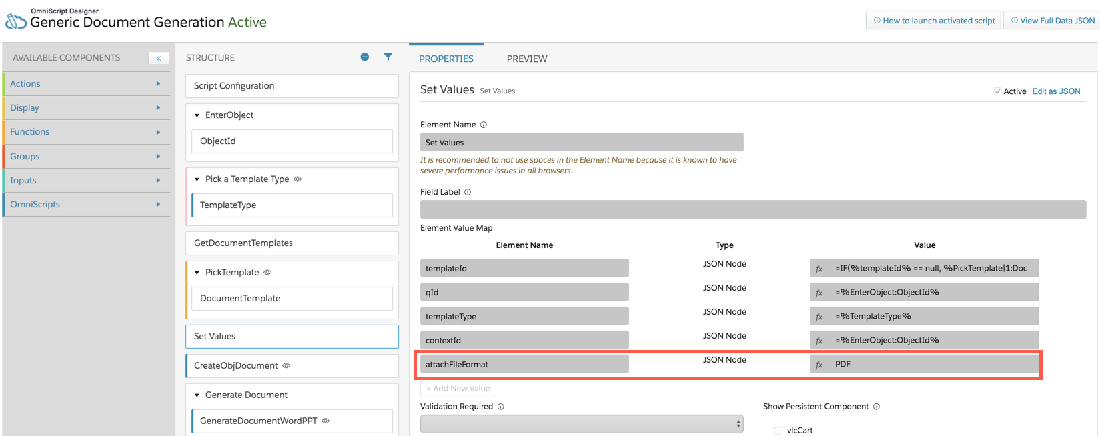Image resolution: width=1100 pixels, height=436 pixels.
Task: Enable the vlcCart checkbox
Action: (778, 431)
